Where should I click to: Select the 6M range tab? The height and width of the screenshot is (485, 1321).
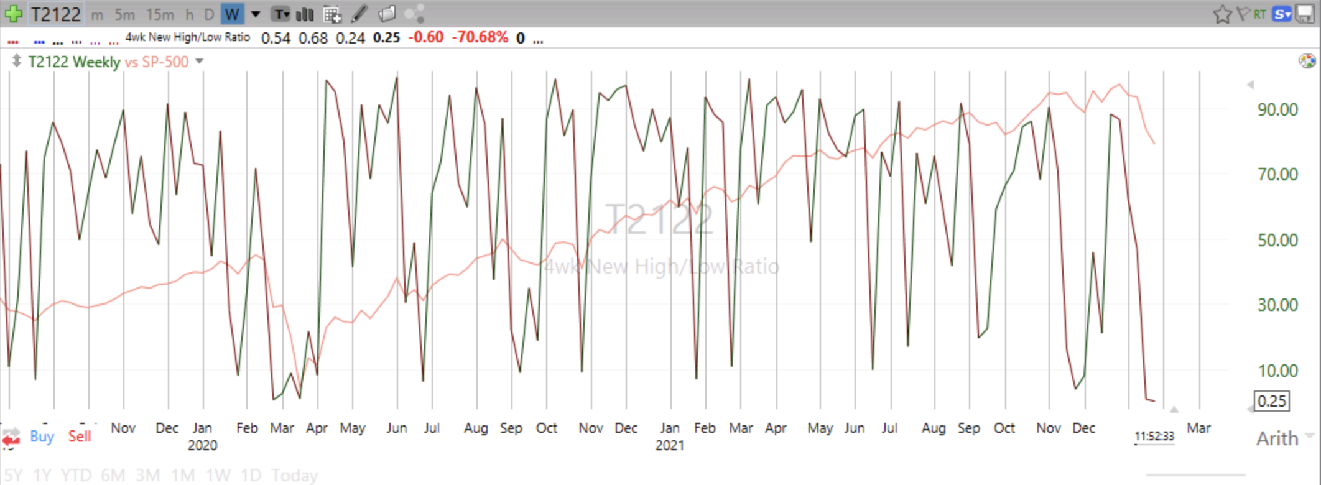(x=113, y=476)
